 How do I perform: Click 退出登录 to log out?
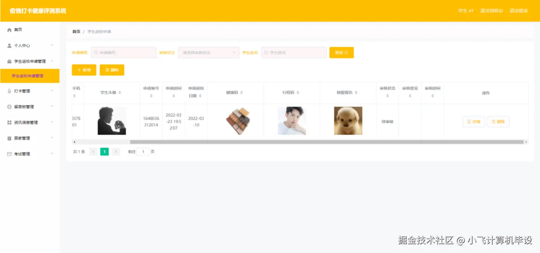(518, 11)
